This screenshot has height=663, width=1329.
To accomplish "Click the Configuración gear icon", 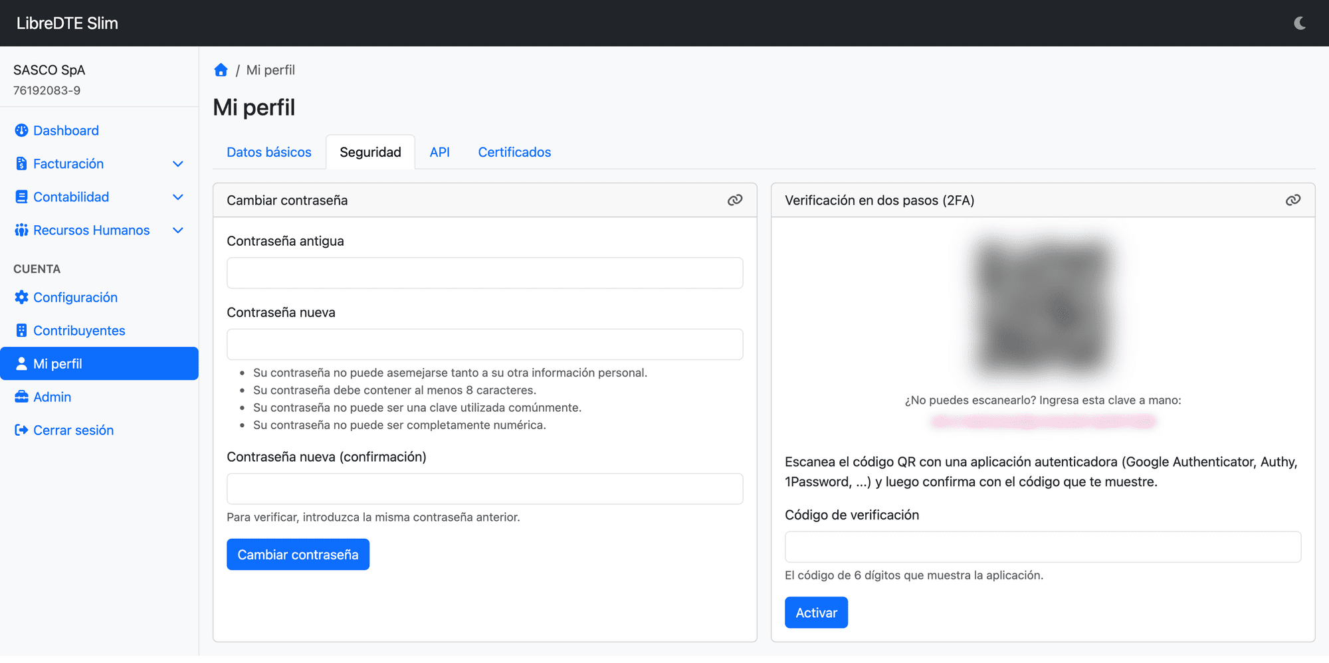I will (x=21, y=297).
